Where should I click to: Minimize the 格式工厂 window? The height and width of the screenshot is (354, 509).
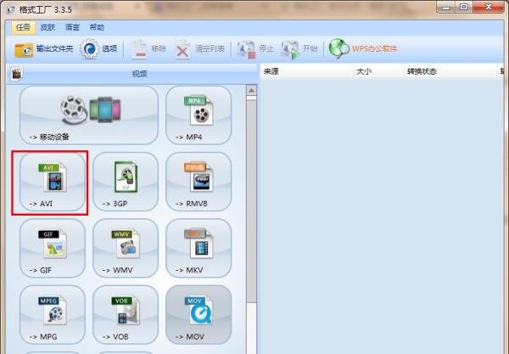coord(446,7)
